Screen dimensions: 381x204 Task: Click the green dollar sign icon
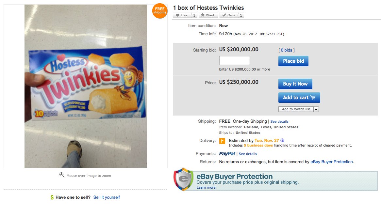pos(52,197)
